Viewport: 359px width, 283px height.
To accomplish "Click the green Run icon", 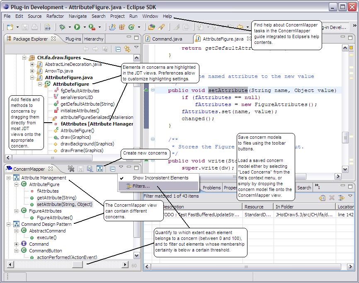I will (x=77, y=27).
